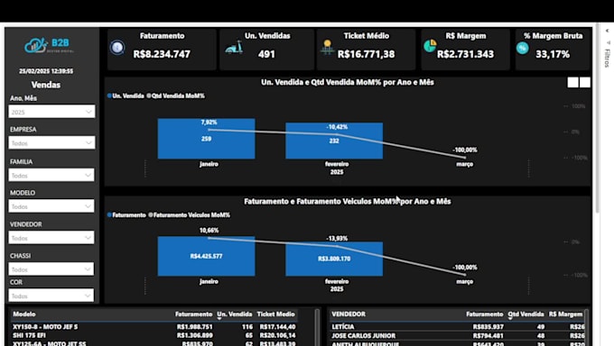Screen dimensions: 614x346
Task: Click the Ticket Médio card icon
Action: (328, 48)
